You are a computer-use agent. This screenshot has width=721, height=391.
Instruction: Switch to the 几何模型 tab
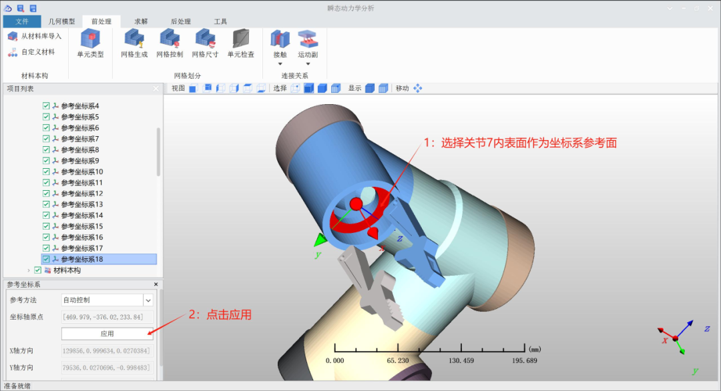[x=61, y=21]
